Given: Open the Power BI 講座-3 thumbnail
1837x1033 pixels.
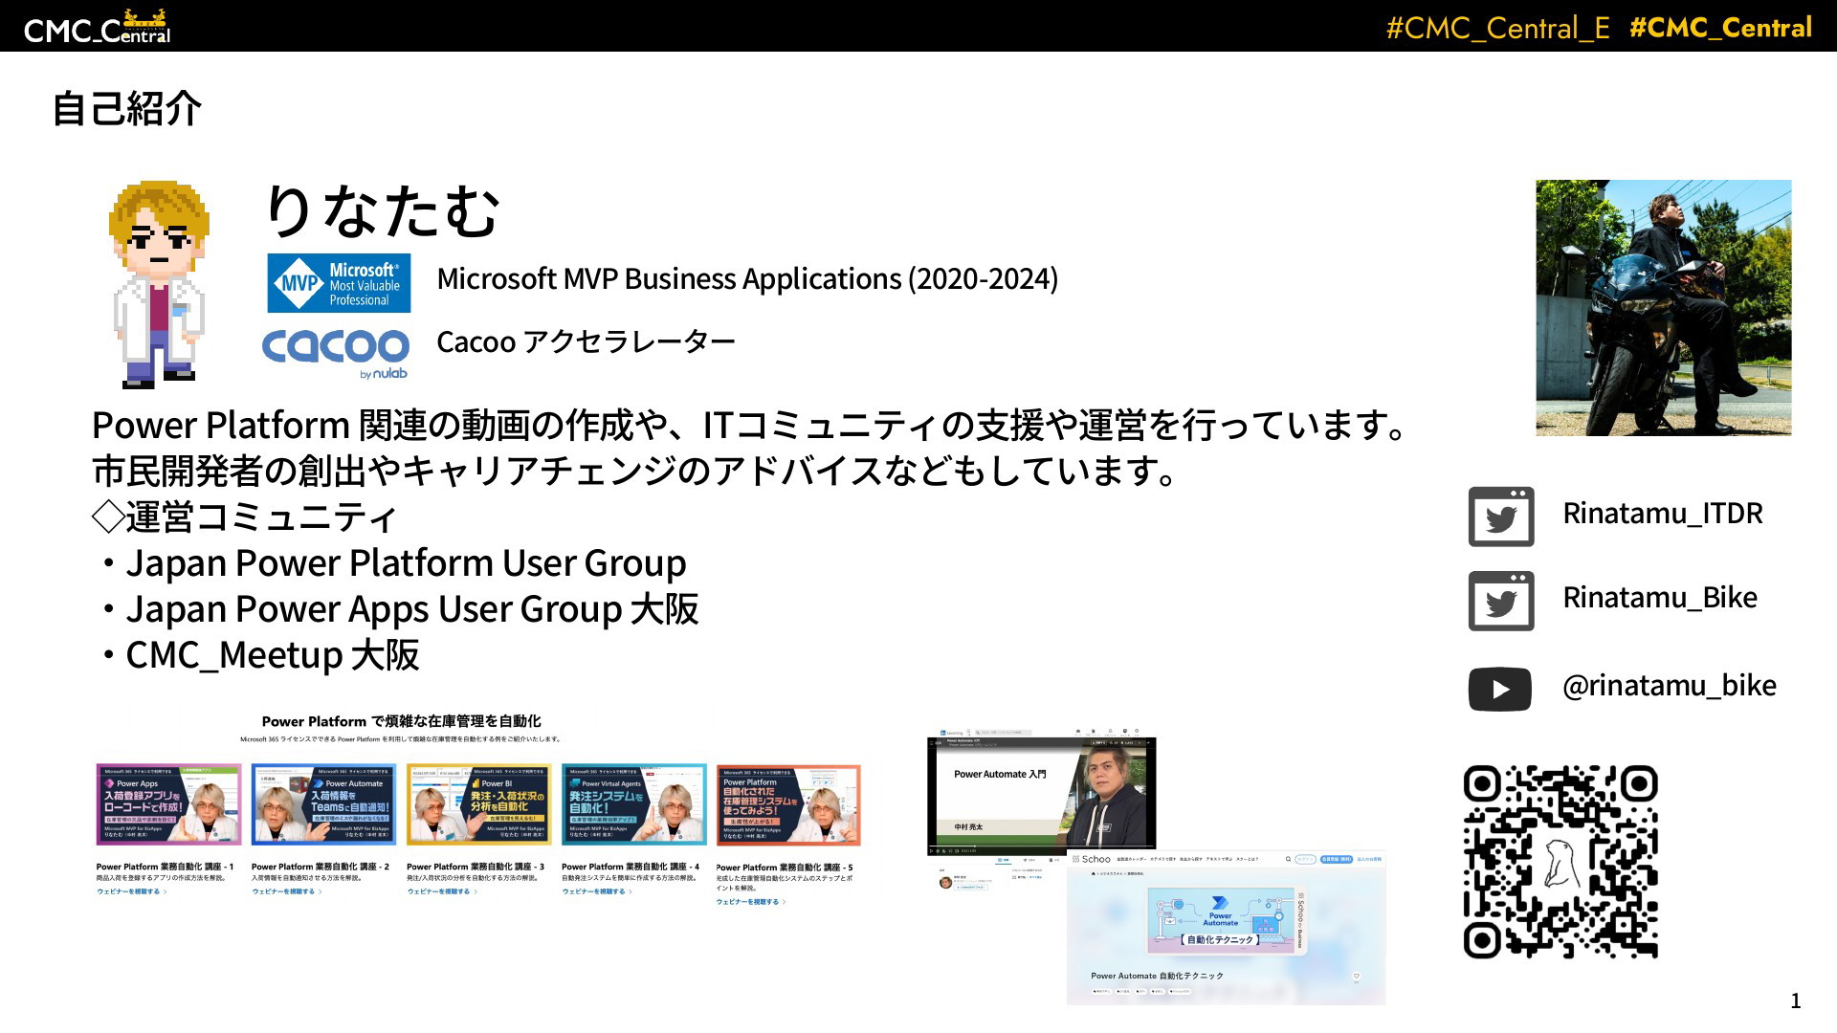Looking at the screenshot, I should click(478, 804).
